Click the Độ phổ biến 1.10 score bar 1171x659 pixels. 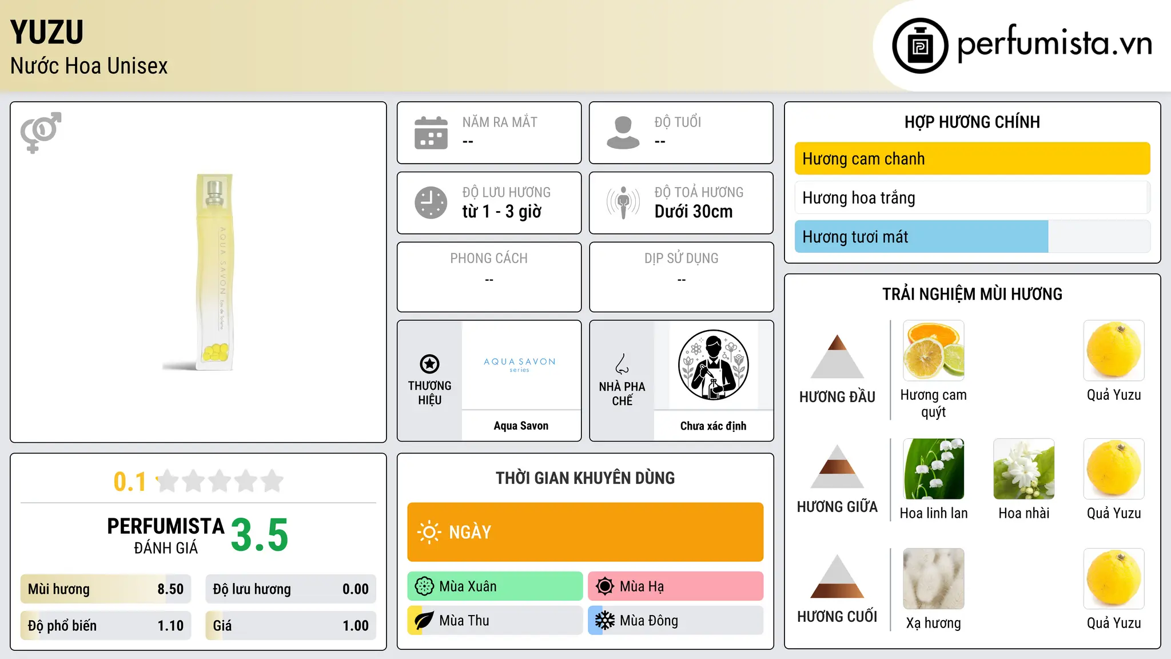(x=106, y=626)
